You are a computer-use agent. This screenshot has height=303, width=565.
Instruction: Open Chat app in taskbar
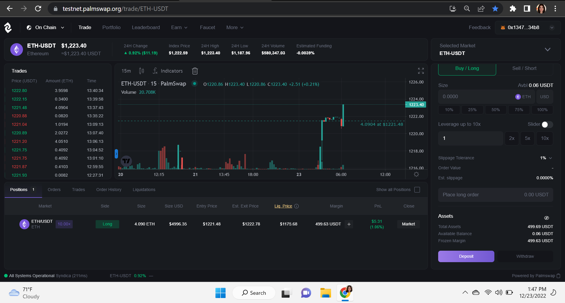point(306,293)
